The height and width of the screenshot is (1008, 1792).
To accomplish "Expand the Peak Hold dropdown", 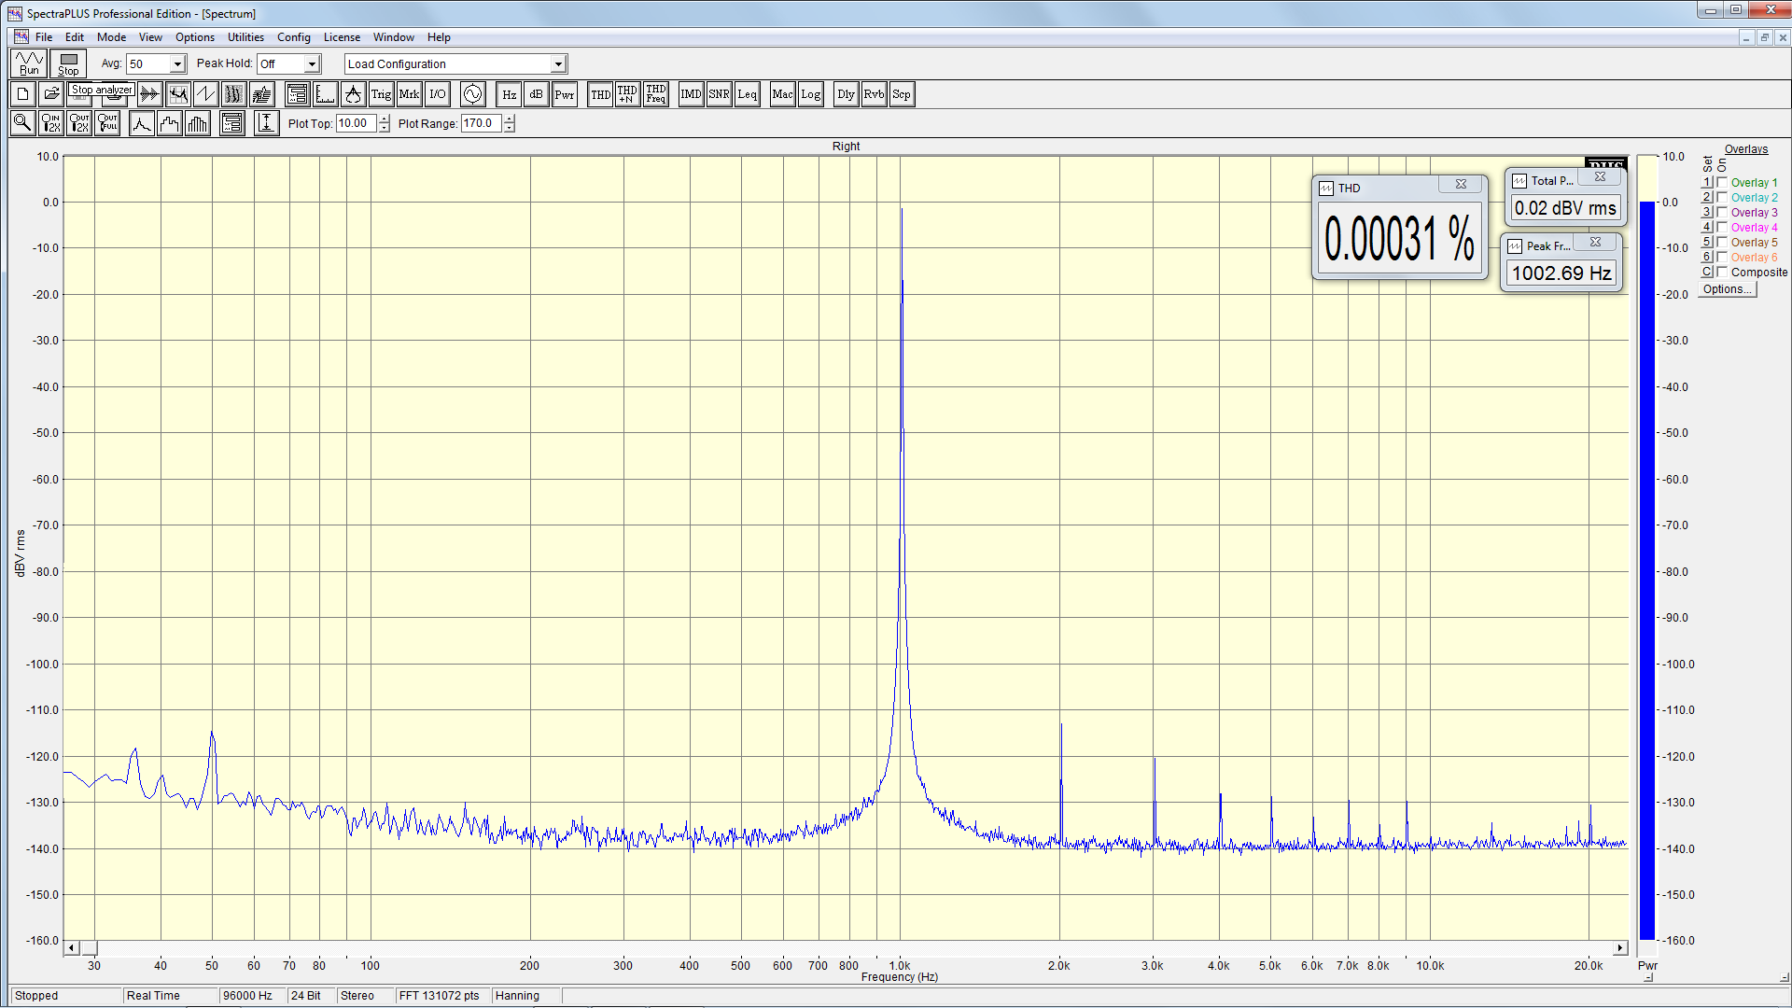I will pyautogui.click(x=312, y=64).
